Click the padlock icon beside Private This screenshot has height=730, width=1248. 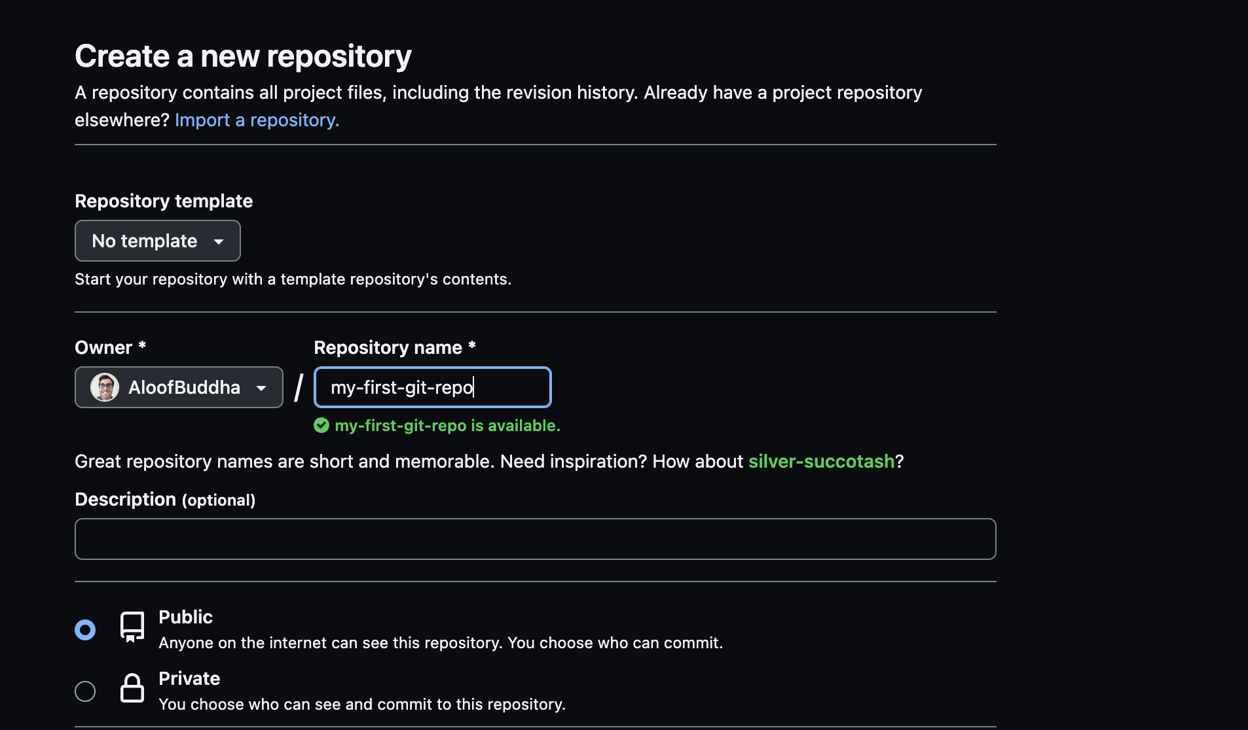(132, 688)
